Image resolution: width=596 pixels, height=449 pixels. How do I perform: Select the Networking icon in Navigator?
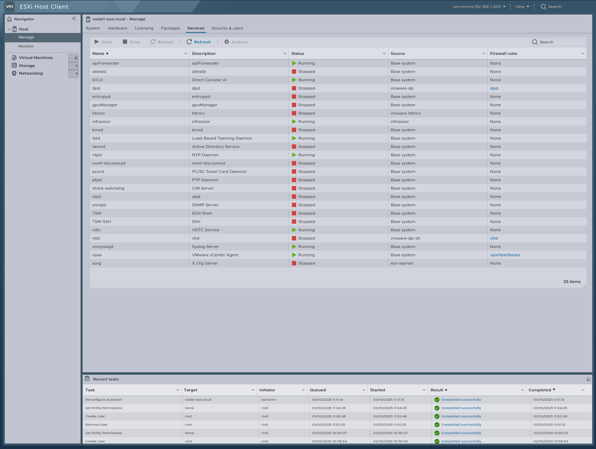pos(14,73)
